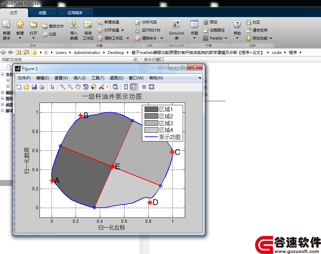Viewport: 321px width, 254px height.
Task: Select the Zoom Out tool in Figure 1
Action: tap(70, 87)
